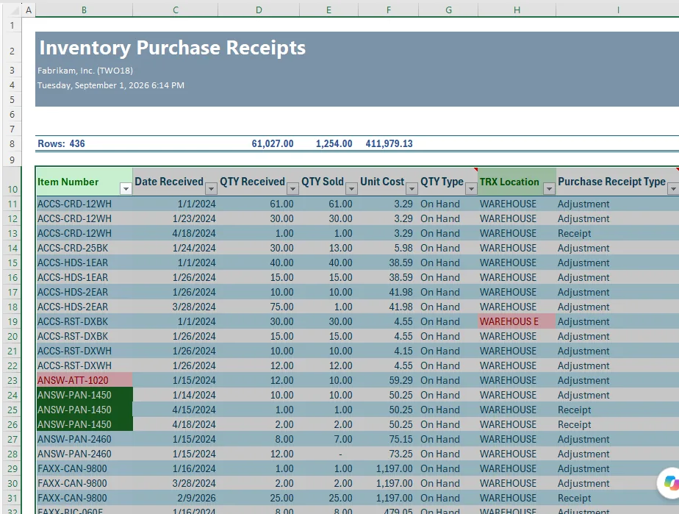The width and height of the screenshot is (679, 514).
Task: Select row 10 header
Action: [12, 182]
